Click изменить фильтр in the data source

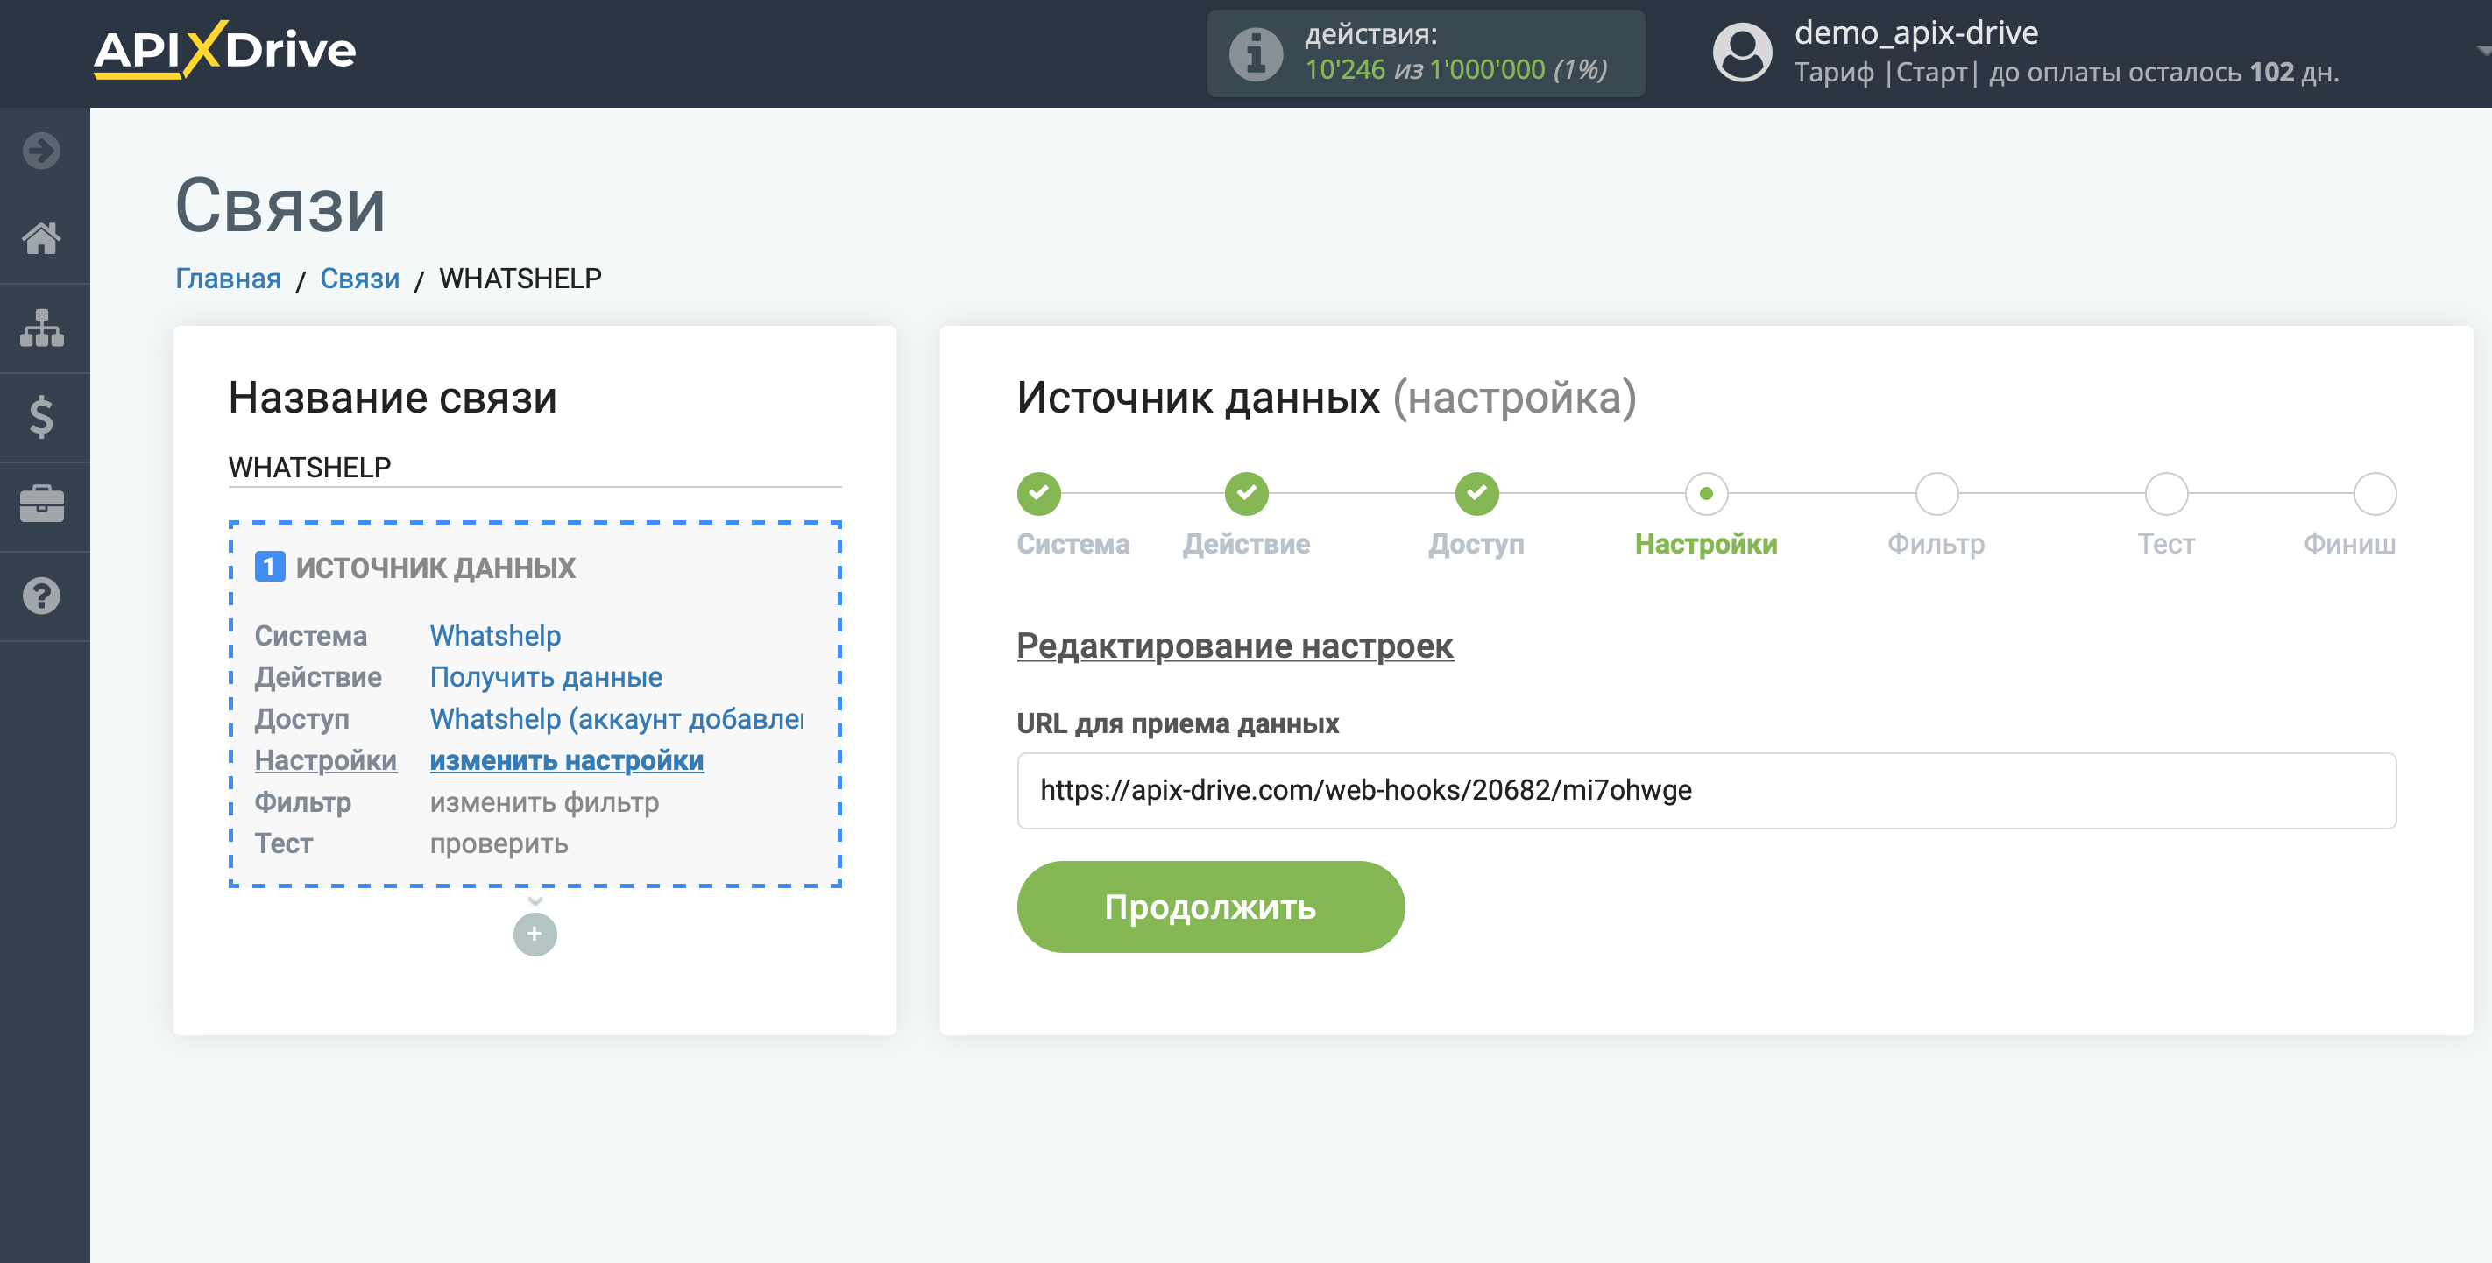coord(545,801)
